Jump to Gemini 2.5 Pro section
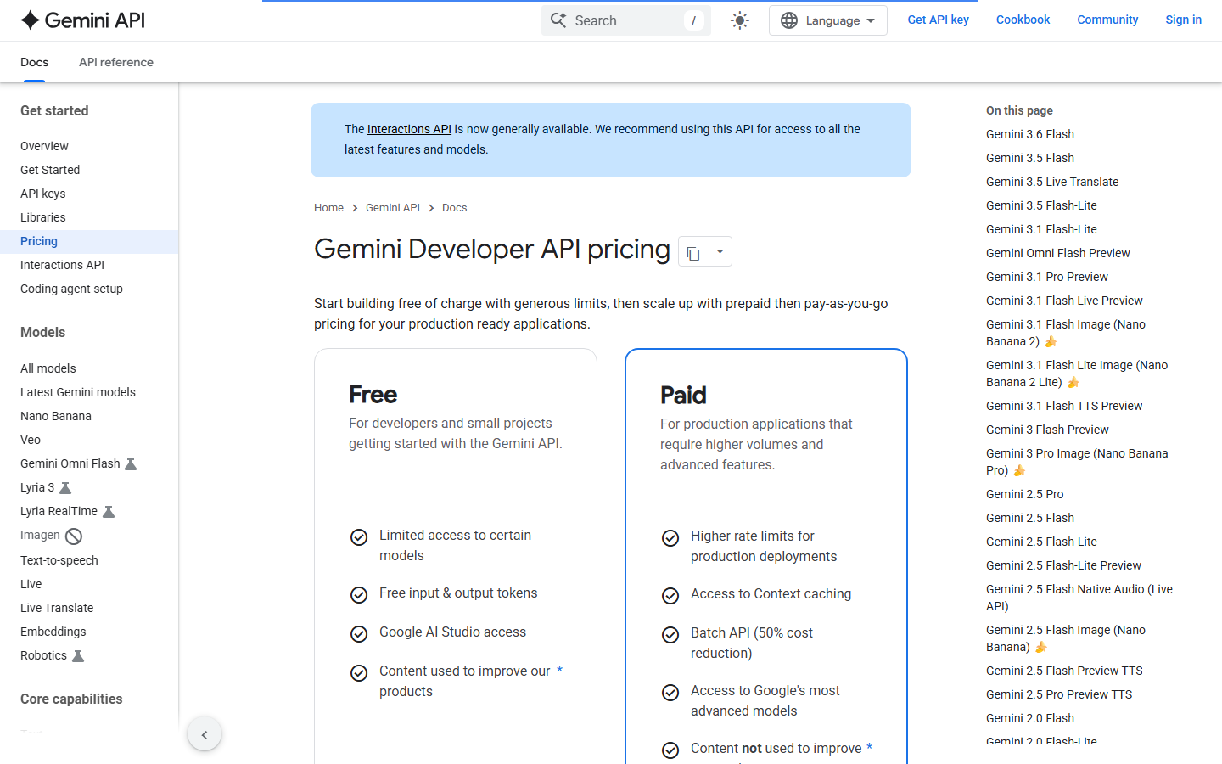 coord(1024,494)
